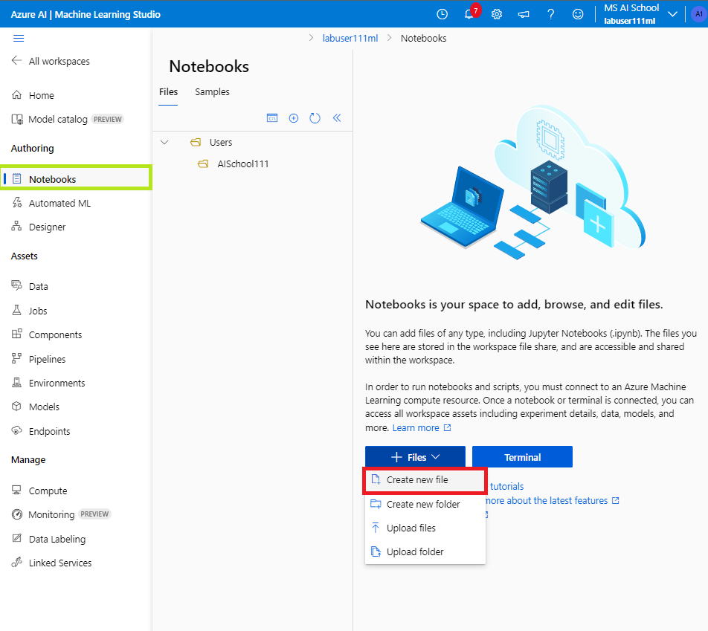Click the add files plus icon
This screenshot has height=631, width=708.
(x=294, y=118)
